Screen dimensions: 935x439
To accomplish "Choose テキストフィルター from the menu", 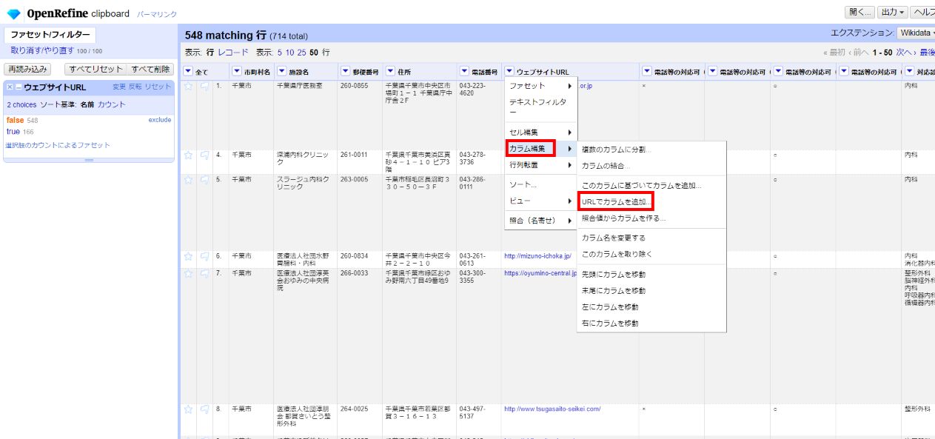I will click(540, 107).
